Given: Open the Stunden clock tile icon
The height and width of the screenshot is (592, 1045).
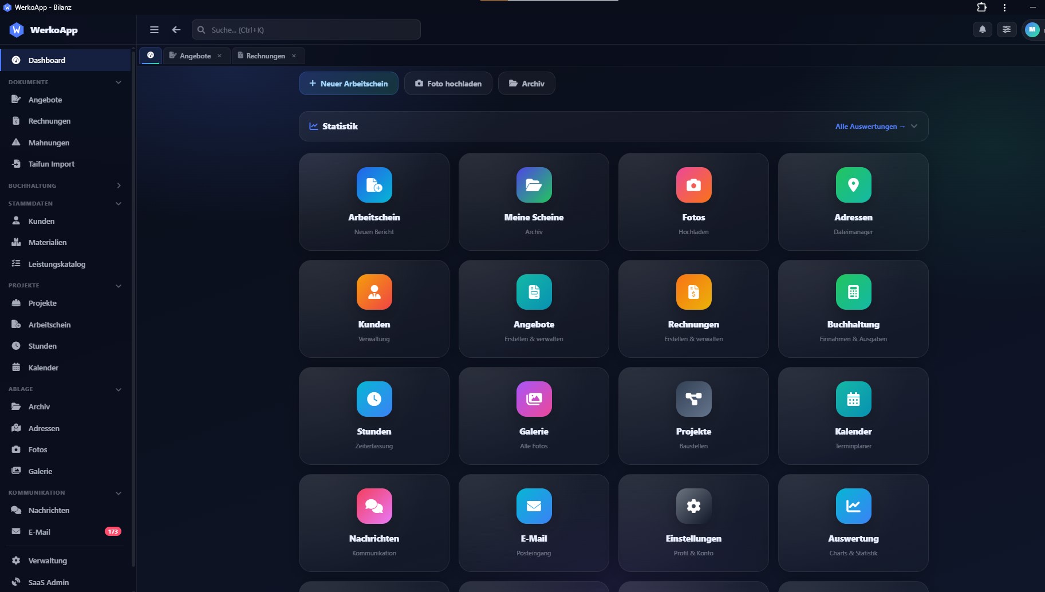Looking at the screenshot, I should [x=374, y=399].
